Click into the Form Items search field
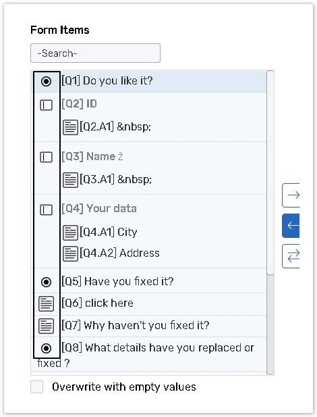 (95, 53)
